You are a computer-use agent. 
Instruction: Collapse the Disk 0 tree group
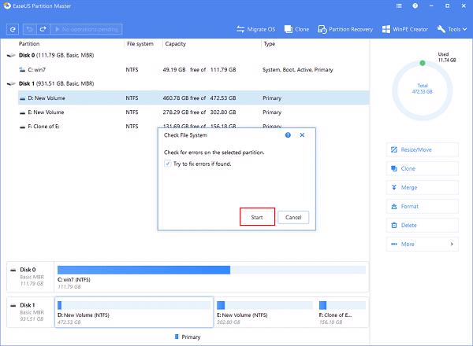[x=9, y=56]
